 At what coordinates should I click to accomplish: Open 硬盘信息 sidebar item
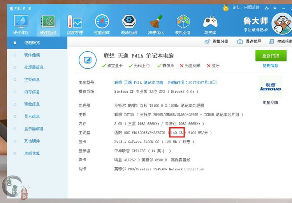coord(32,104)
